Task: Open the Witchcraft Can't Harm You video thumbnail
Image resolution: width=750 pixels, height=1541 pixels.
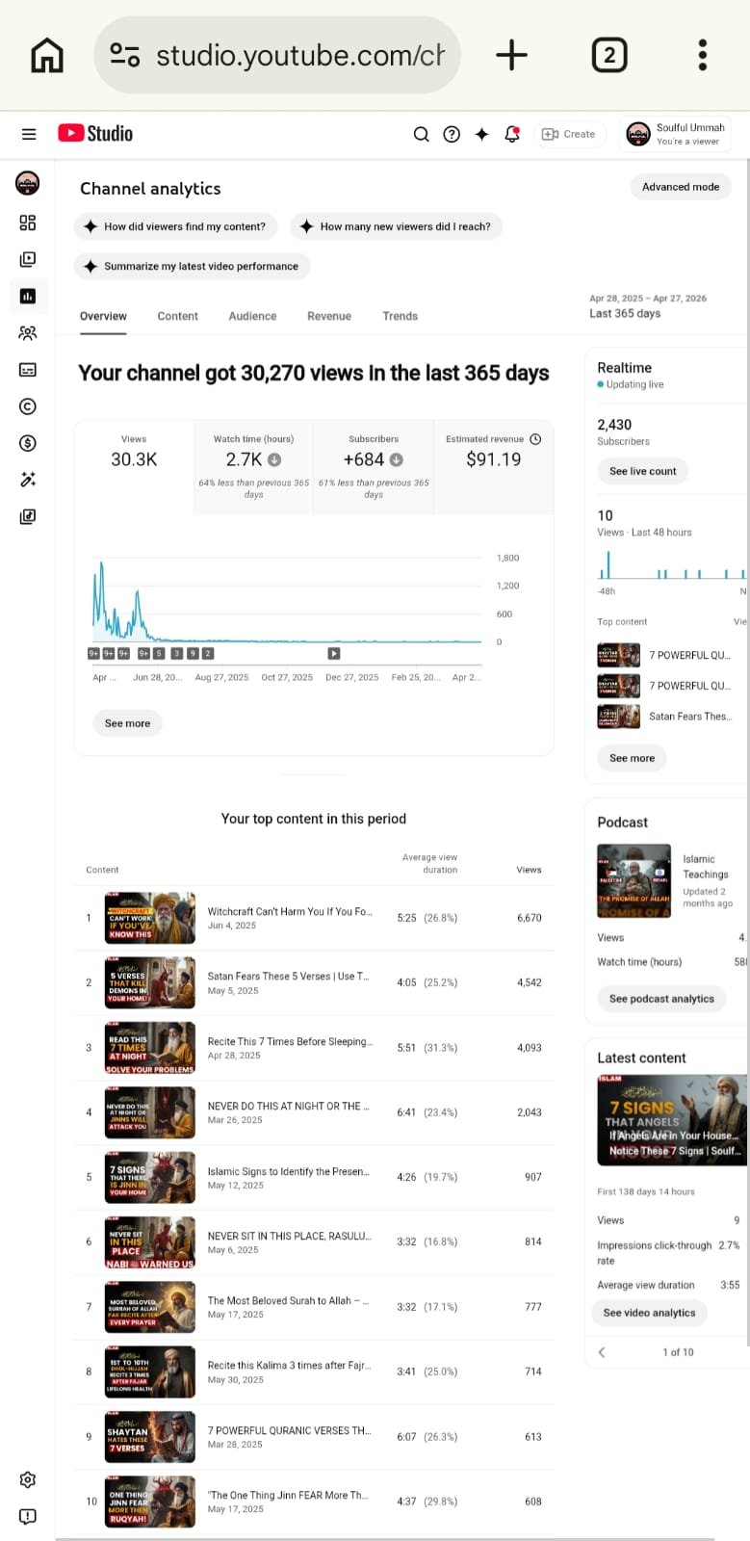Action: pyautogui.click(x=150, y=918)
